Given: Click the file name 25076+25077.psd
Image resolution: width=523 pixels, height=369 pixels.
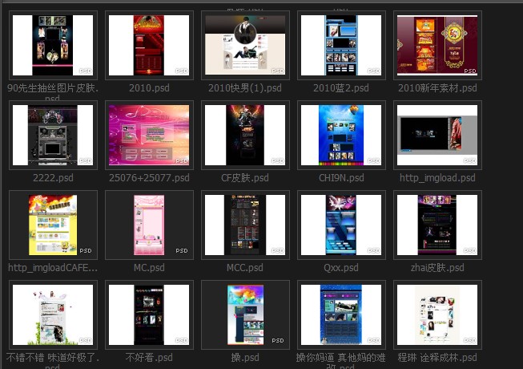Looking at the screenshot, I should pos(149,178).
